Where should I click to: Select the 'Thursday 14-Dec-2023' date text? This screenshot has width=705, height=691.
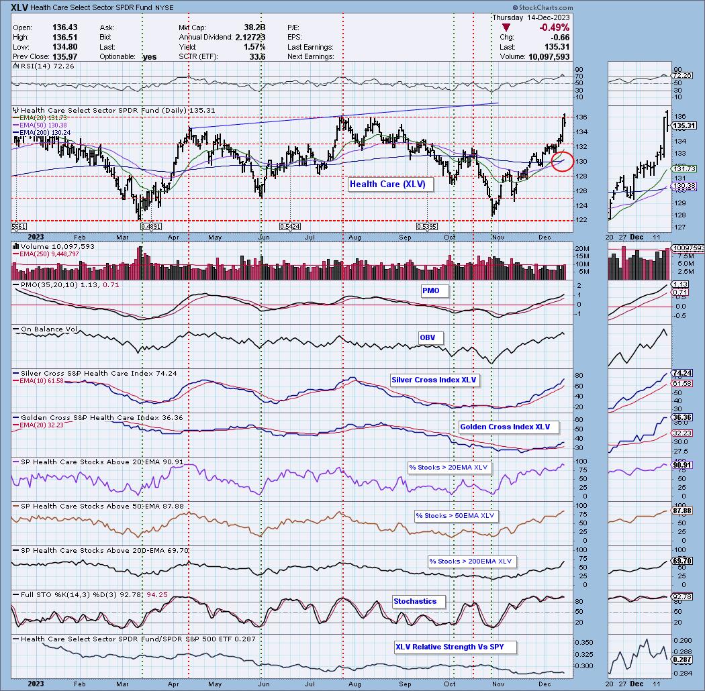tap(531, 17)
